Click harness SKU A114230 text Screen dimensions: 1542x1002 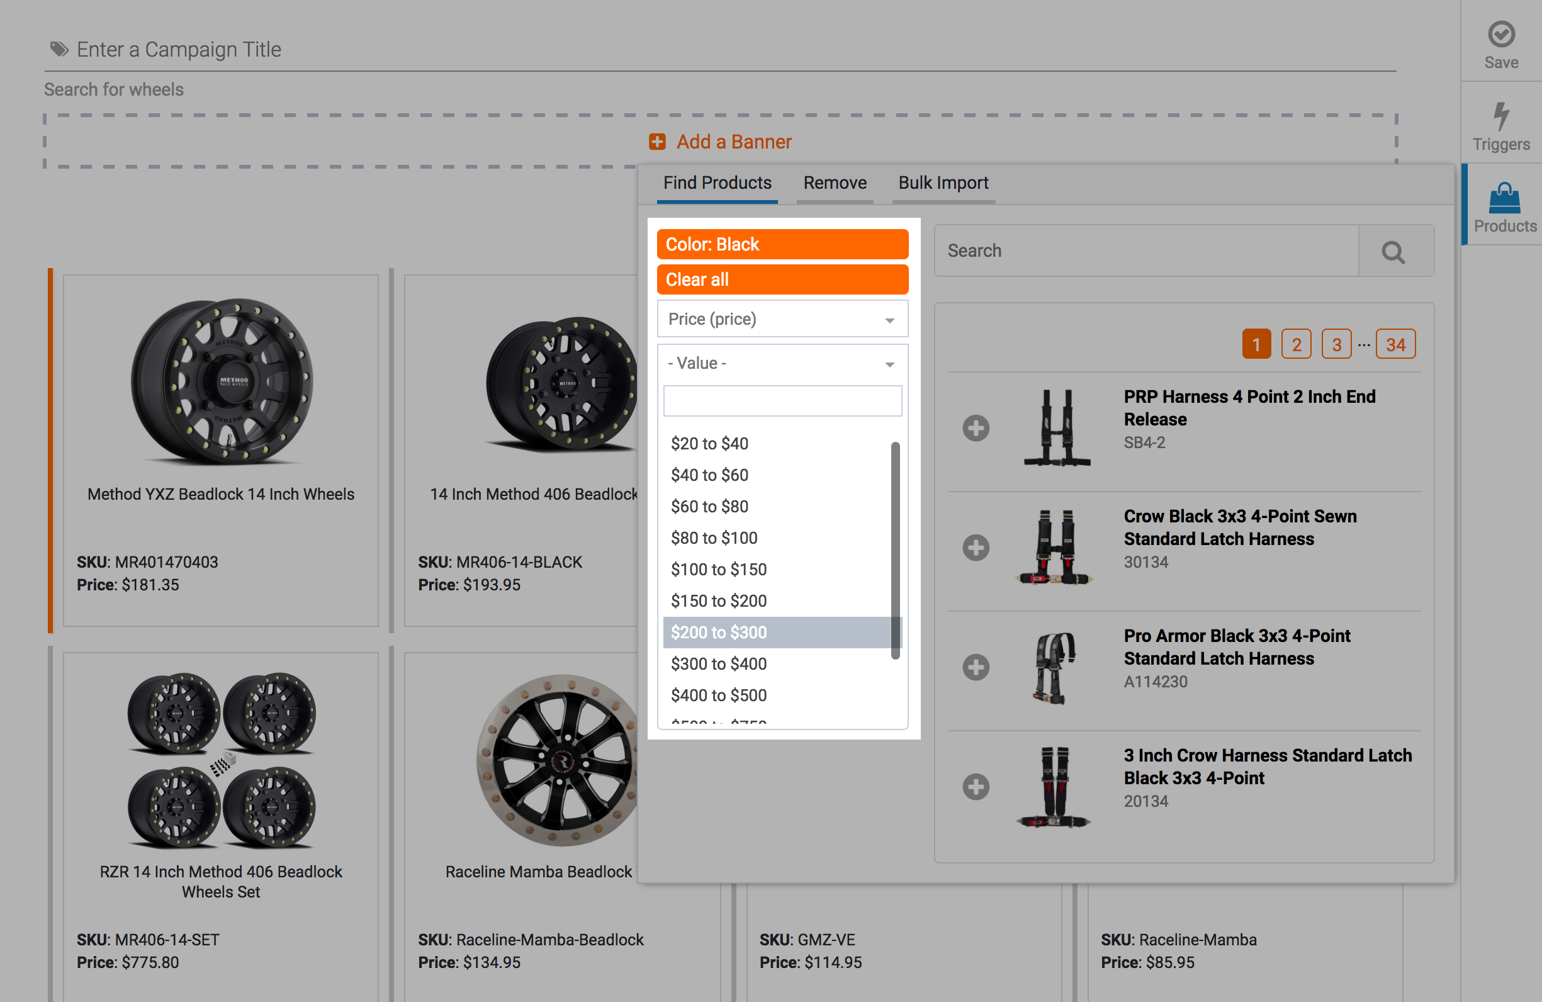(x=1155, y=682)
